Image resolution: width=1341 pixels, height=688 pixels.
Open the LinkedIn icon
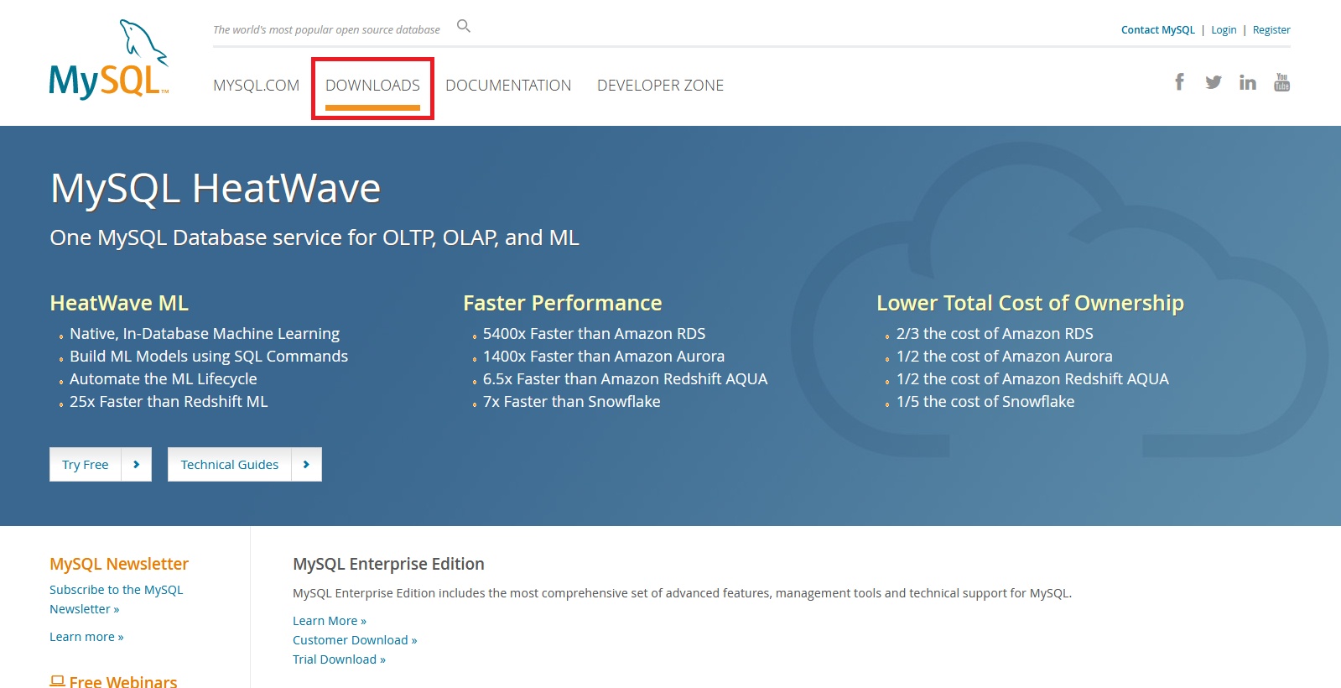point(1248,82)
